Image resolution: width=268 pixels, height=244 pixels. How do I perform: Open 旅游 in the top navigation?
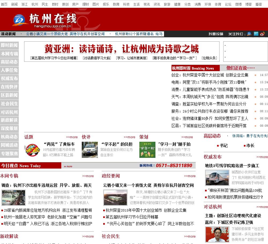pyautogui.click(x=167, y=4)
